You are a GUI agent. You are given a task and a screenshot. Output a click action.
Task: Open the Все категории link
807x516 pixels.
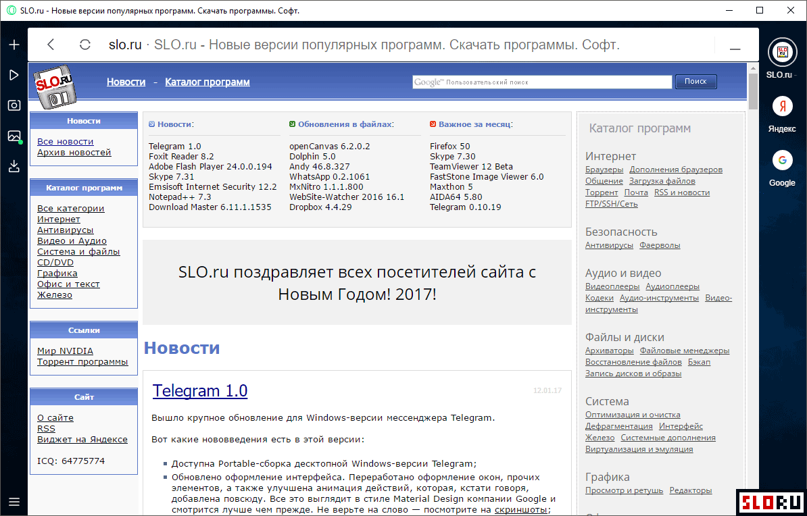pos(71,208)
